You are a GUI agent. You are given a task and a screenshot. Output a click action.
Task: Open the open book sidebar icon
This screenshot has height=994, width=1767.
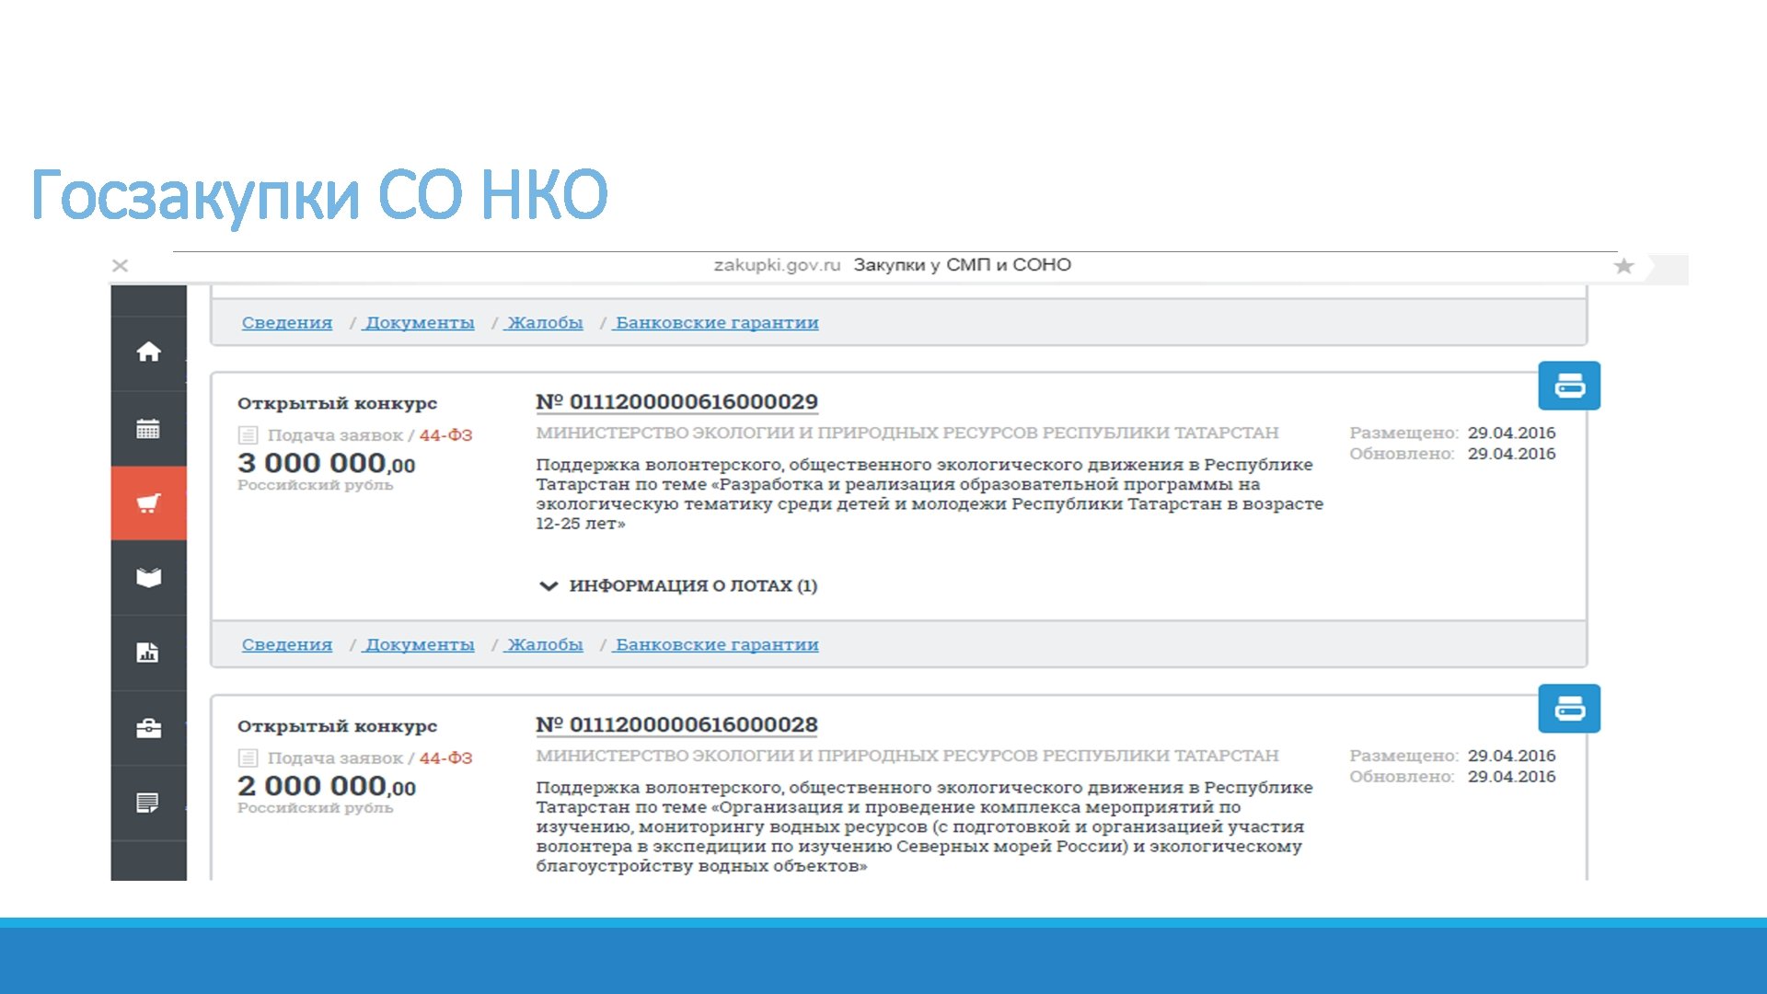148,578
